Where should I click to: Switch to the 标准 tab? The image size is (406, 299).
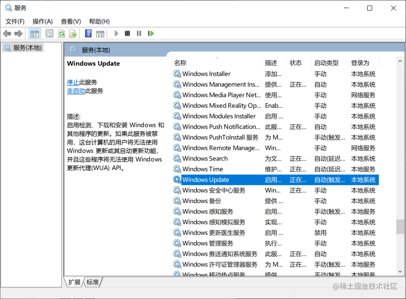(92, 282)
